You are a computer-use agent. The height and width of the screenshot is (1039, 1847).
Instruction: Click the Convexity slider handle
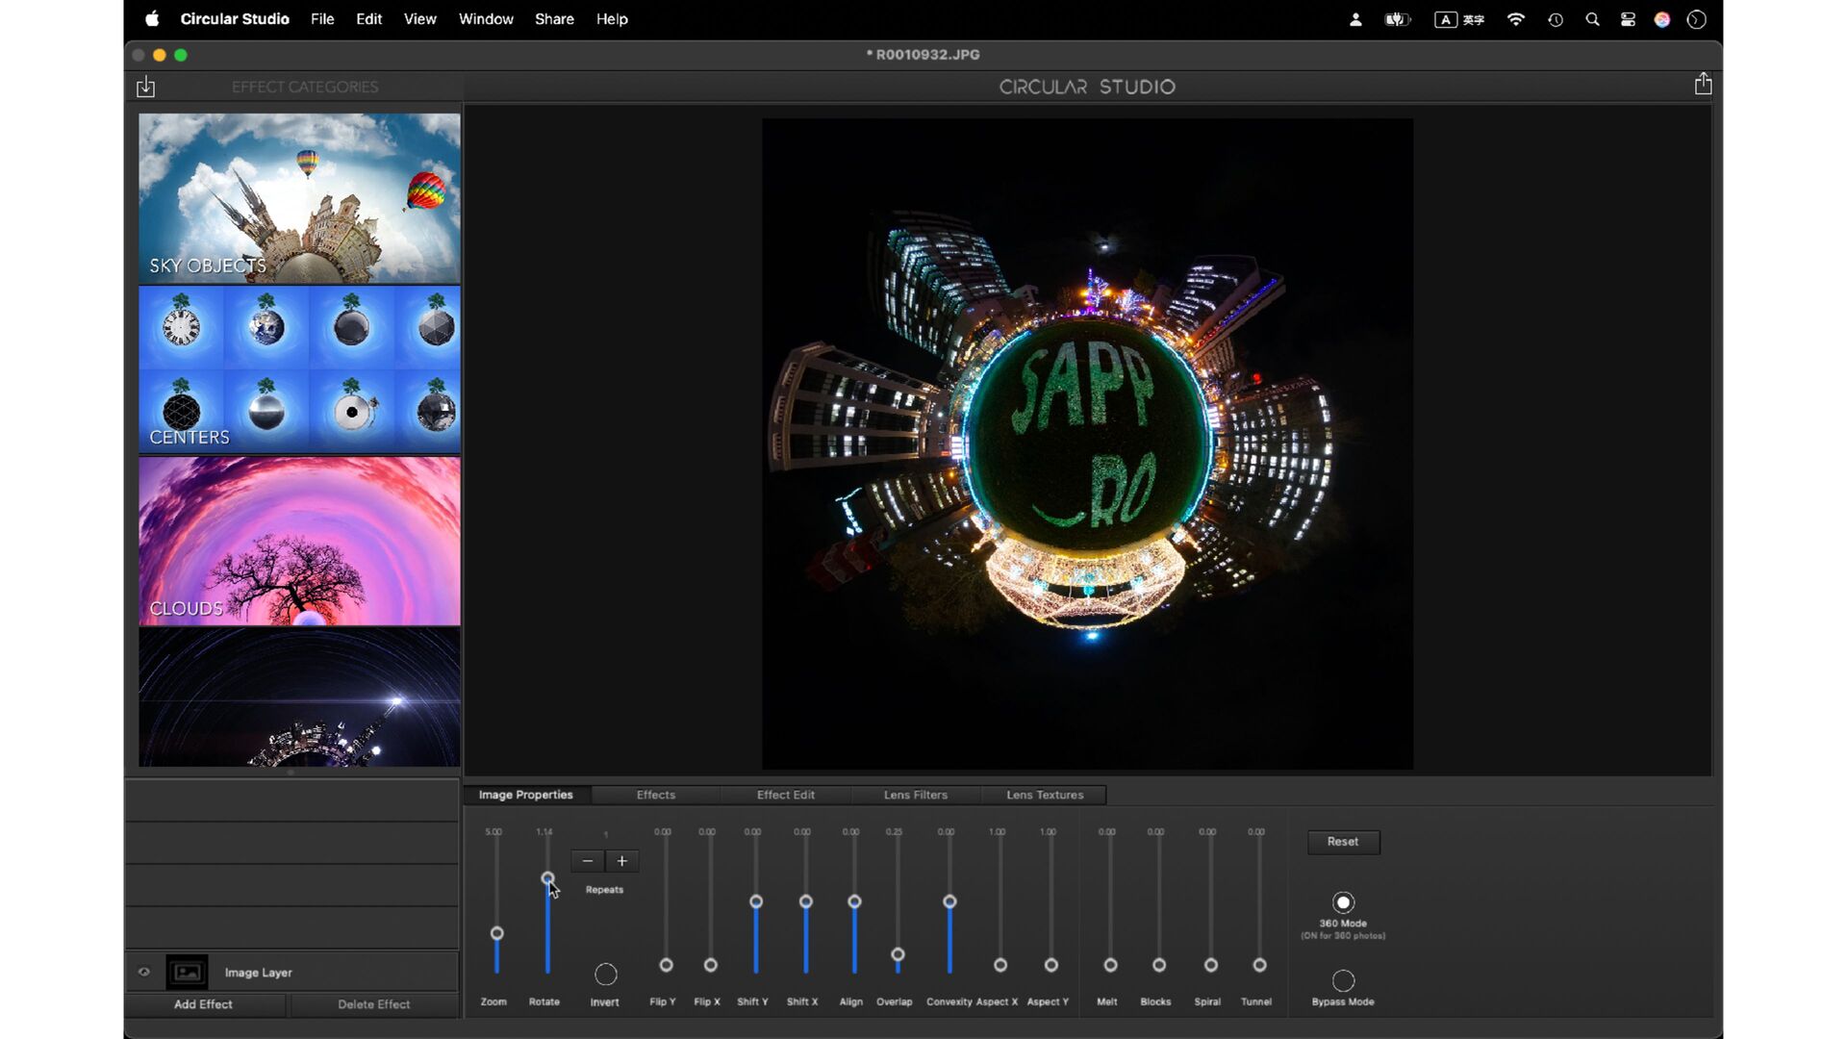pos(949,901)
